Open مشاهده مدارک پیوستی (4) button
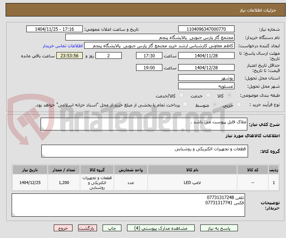This screenshot has width=286, height=238. (x=161, y=228)
